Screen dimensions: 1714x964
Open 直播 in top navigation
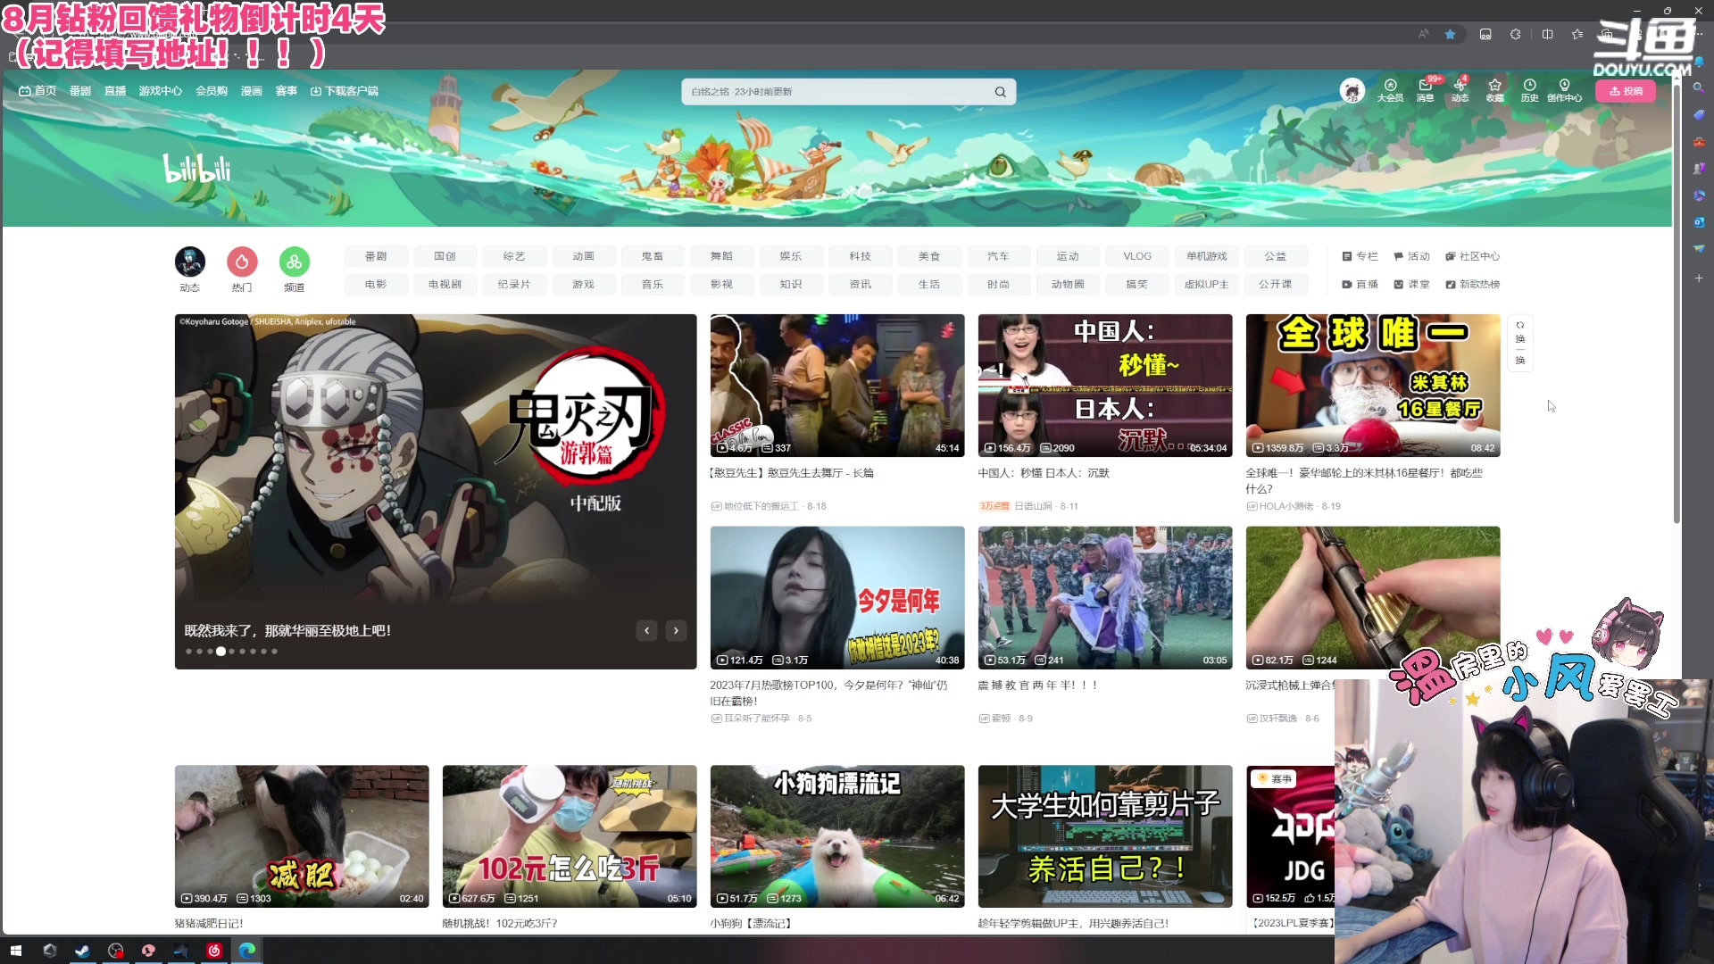(x=115, y=91)
